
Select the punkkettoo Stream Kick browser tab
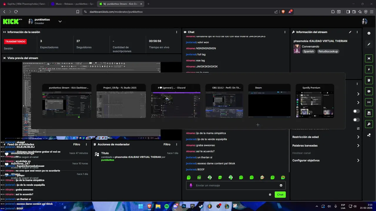[120, 4]
